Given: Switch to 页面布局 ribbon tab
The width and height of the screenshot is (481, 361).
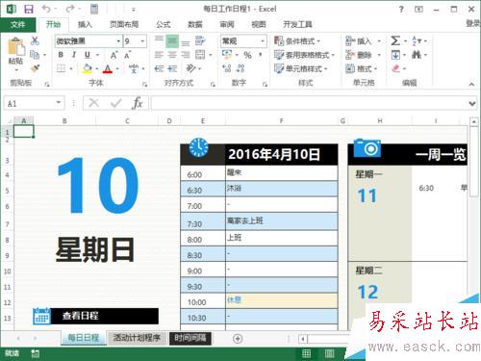Looking at the screenshot, I should click(x=124, y=24).
